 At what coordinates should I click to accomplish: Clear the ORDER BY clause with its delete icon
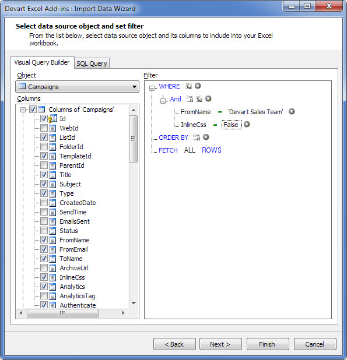pos(206,137)
